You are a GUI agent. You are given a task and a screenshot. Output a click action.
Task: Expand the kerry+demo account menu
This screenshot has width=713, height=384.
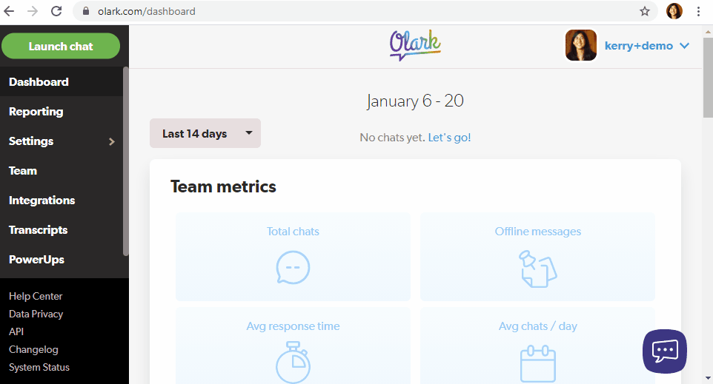coord(684,46)
